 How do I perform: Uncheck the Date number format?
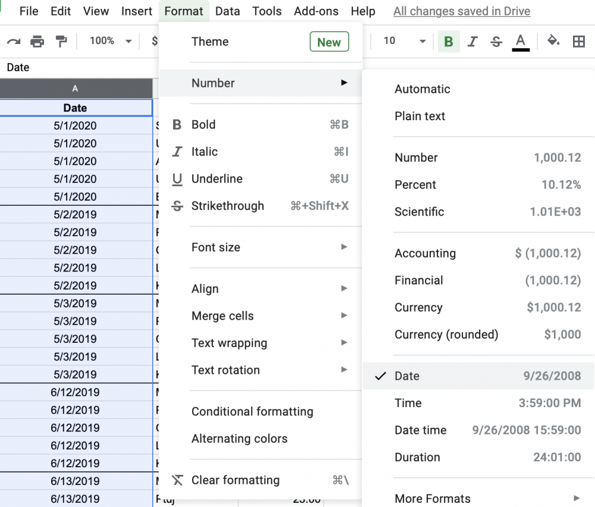(406, 376)
